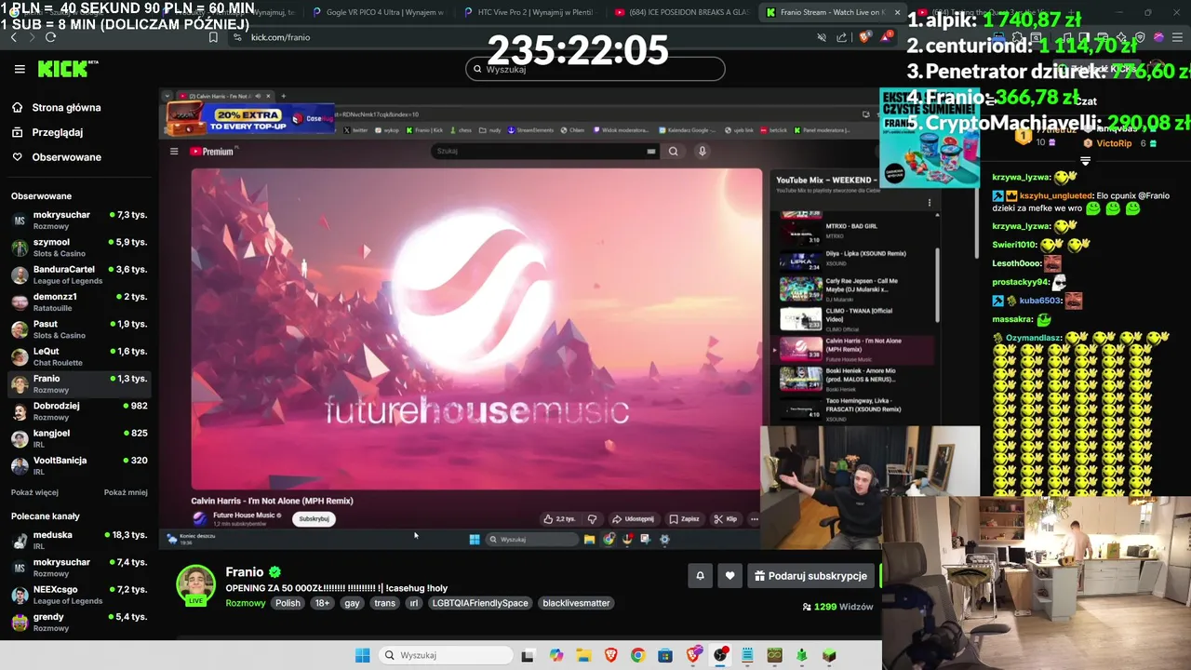This screenshot has width=1191, height=670.
Task: Click YouTube Udostępnij button in stream
Action: coord(633,519)
